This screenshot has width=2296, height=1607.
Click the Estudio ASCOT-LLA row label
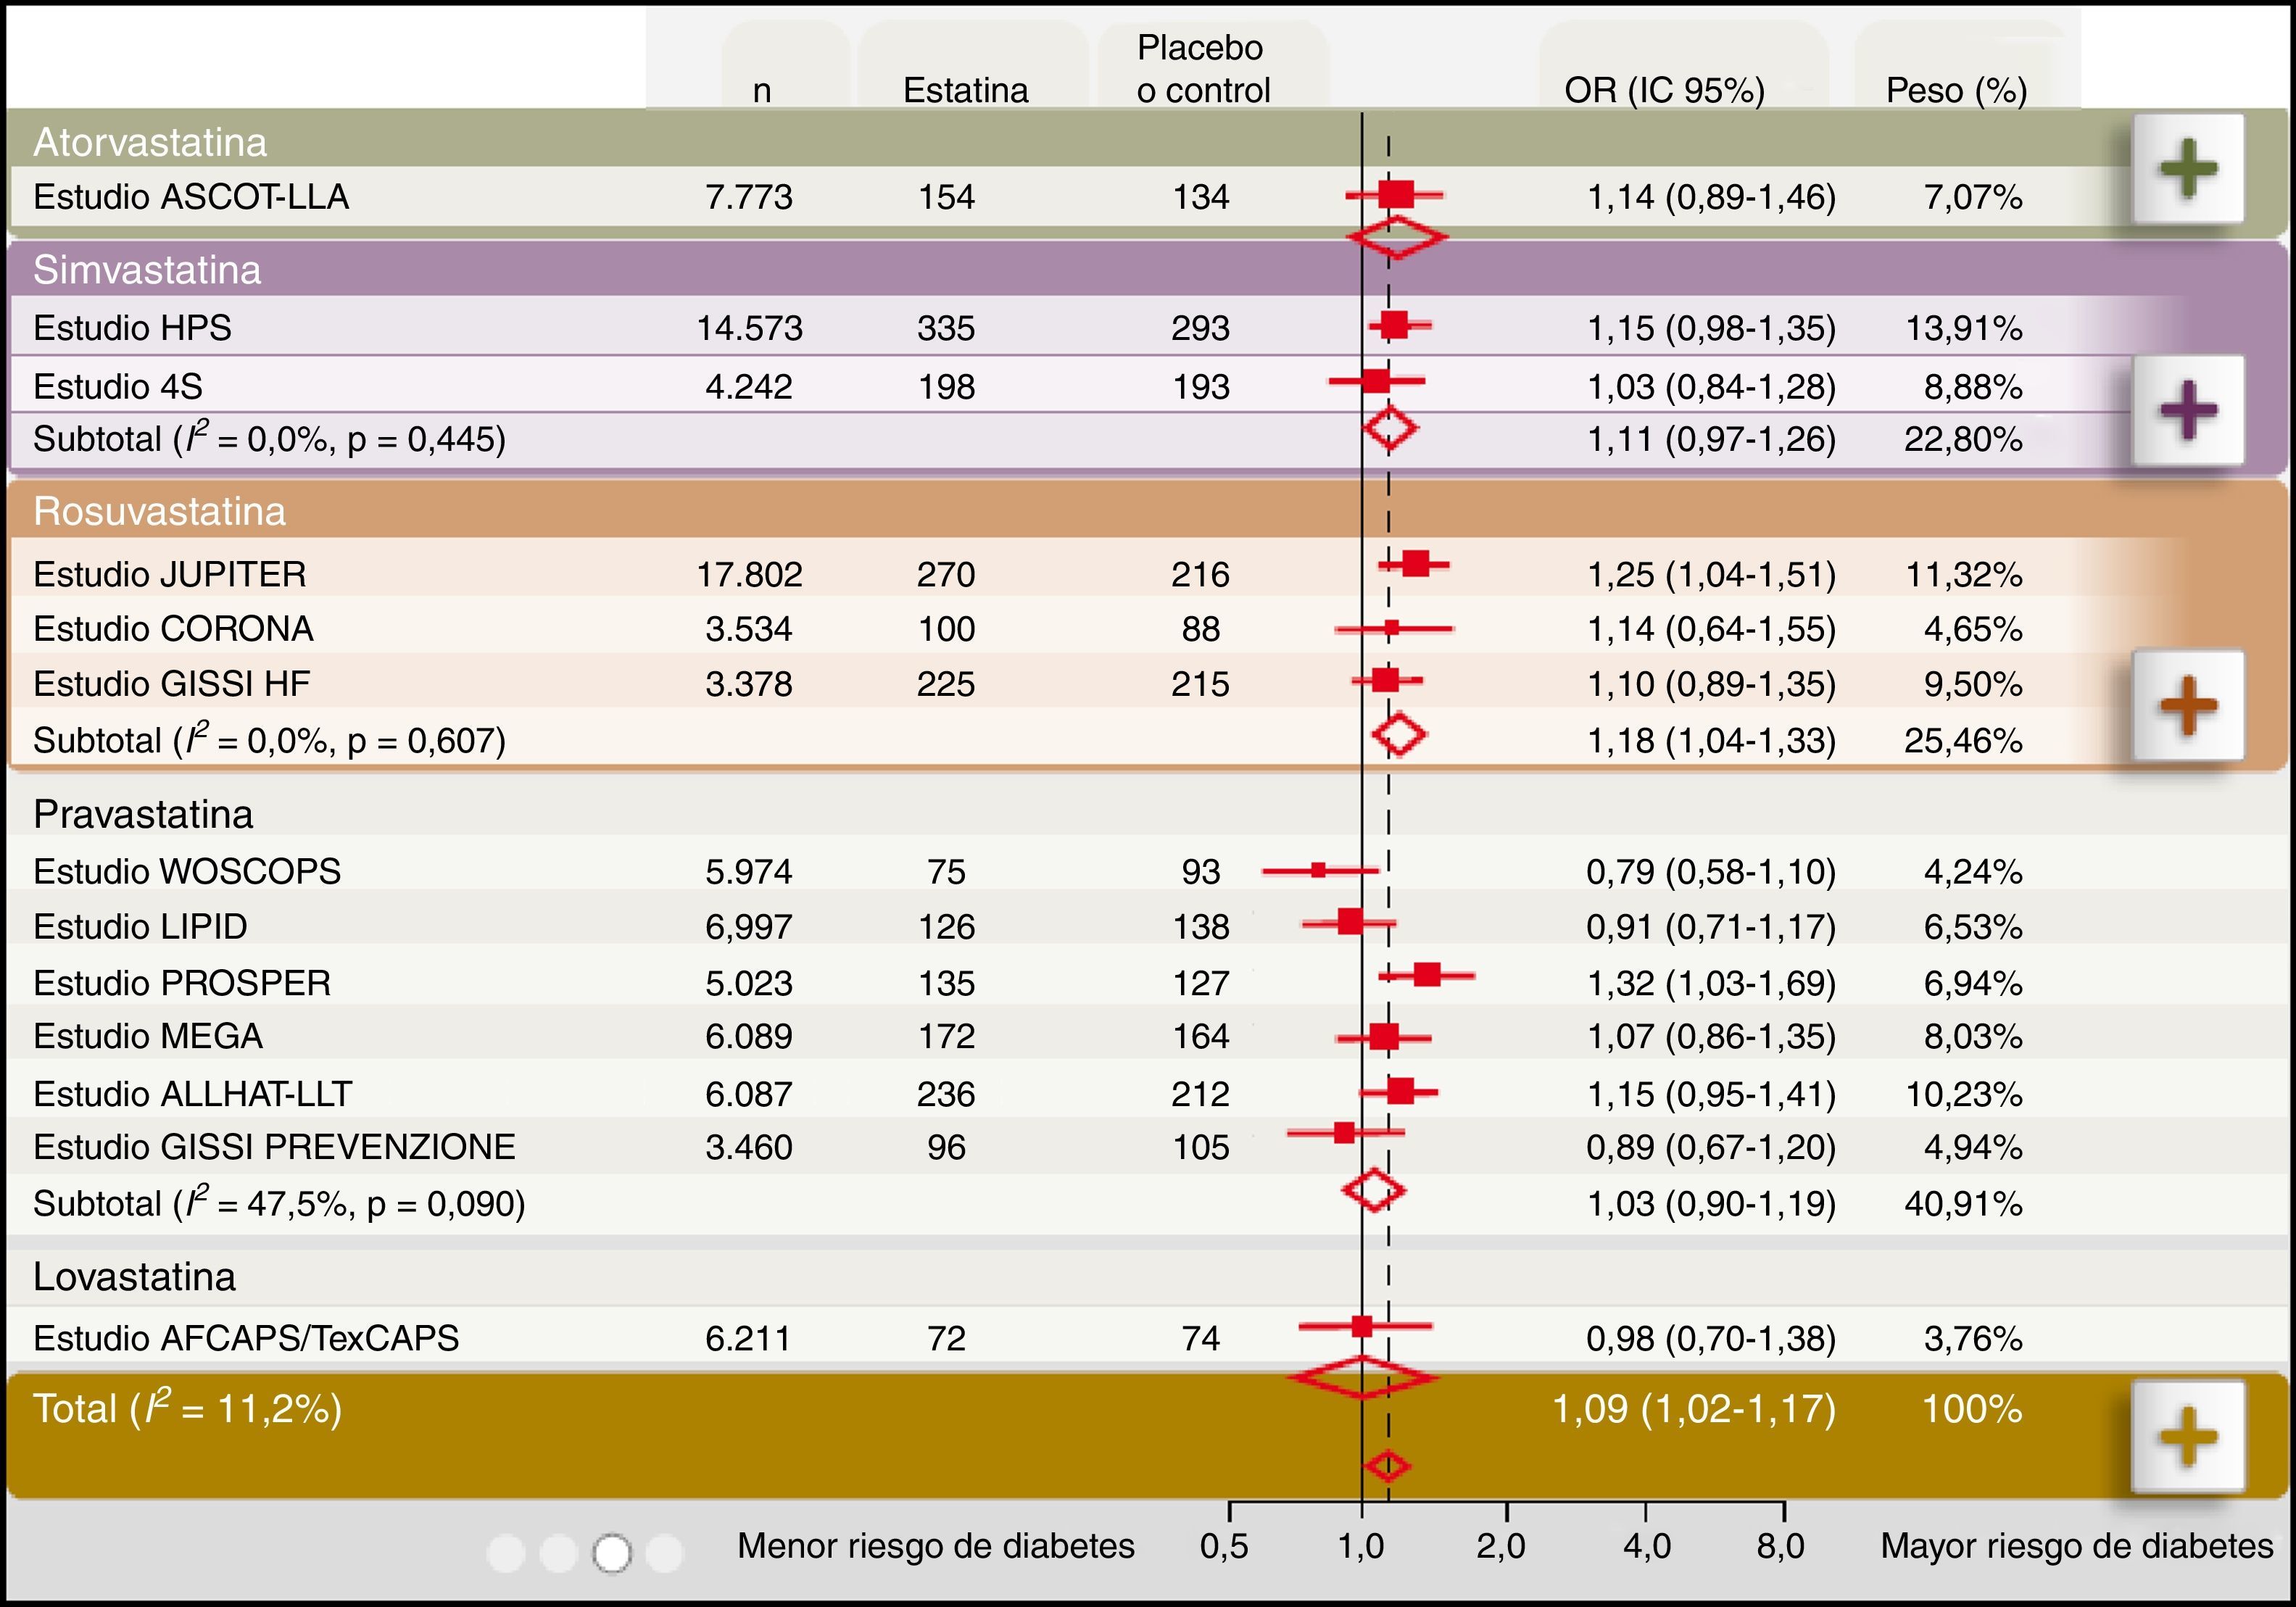point(190,196)
